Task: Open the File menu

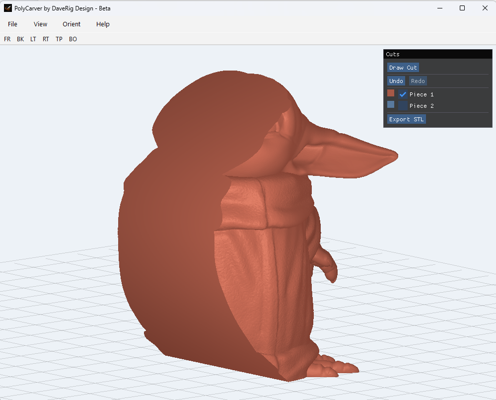Action: (12, 24)
